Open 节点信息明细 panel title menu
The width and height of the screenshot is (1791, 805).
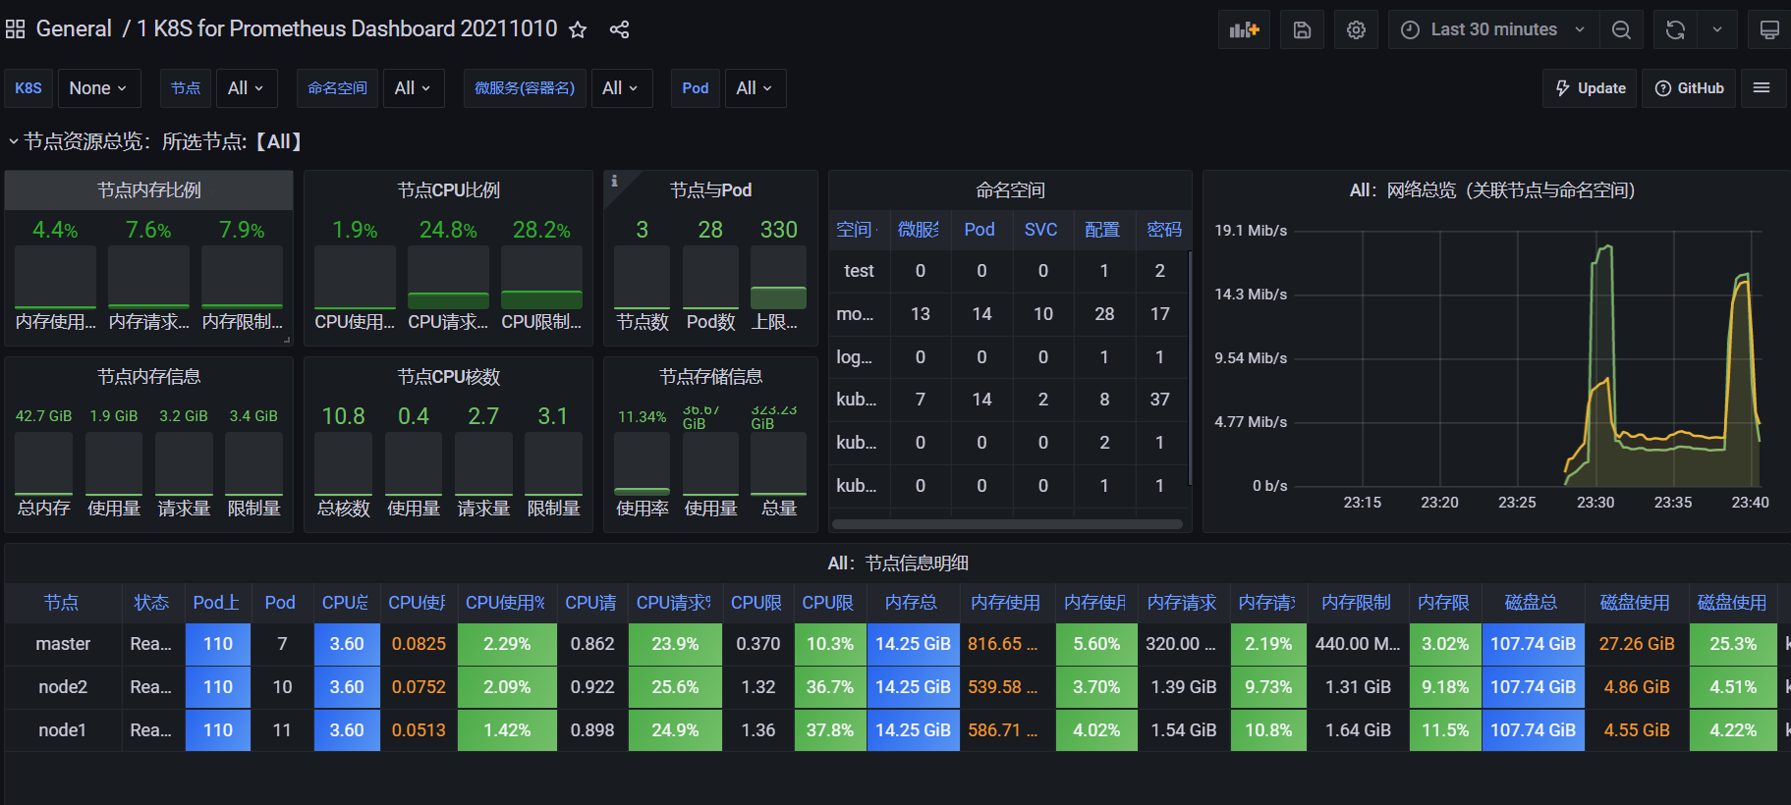[x=898, y=563]
